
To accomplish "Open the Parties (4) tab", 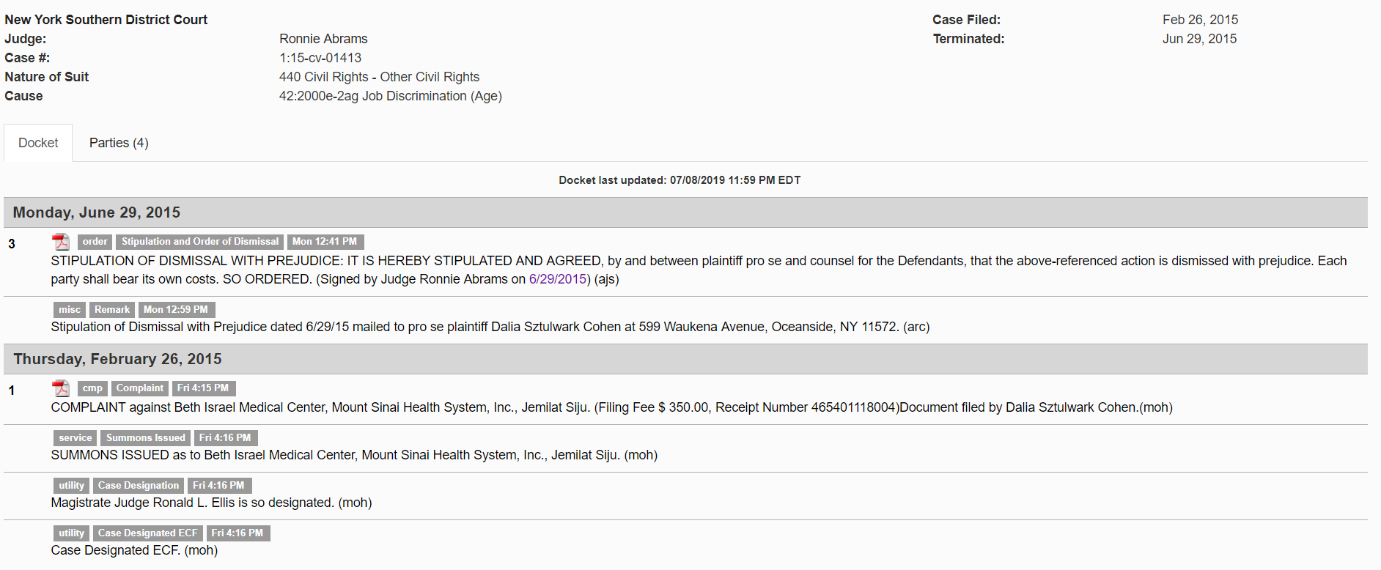I will pyautogui.click(x=119, y=143).
